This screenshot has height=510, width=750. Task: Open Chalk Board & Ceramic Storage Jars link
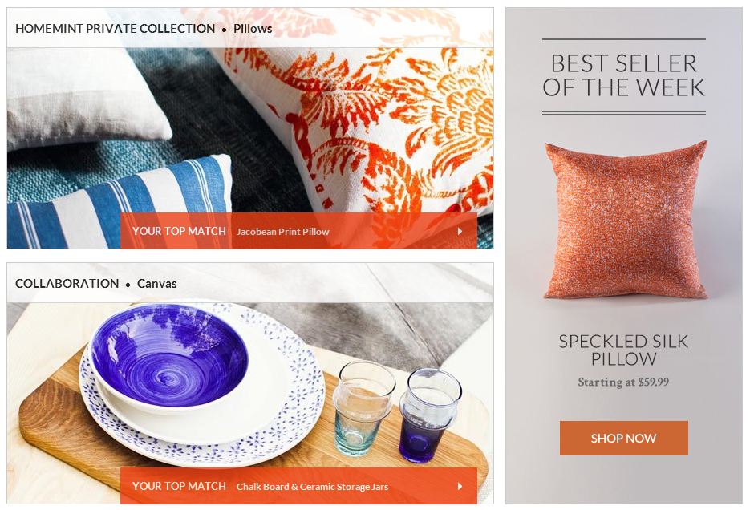click(312, 487)
